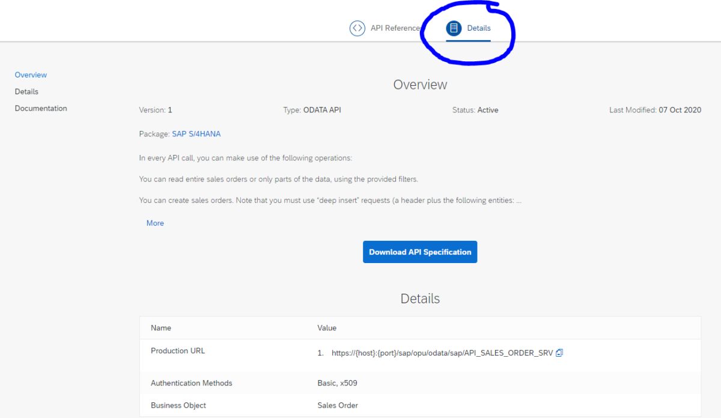Open the Details section from the sidebar
This screenshot has width=721, height=418.
coord(26,91)
